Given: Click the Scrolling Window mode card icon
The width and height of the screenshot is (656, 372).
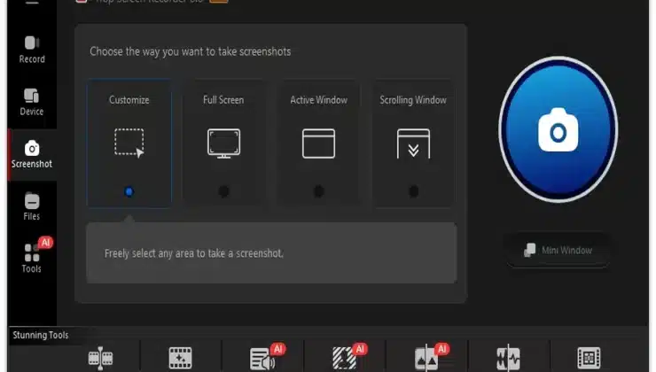Looking at the screenshot, I should (x=413, y=143).
